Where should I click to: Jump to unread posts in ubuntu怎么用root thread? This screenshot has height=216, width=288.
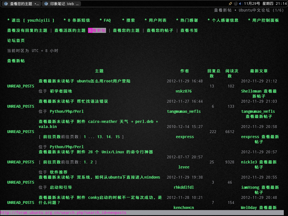[x=56, y=81]
